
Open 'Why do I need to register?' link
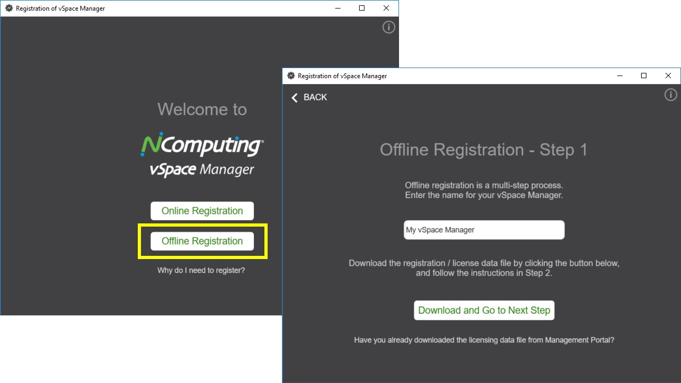coord(201,270)
